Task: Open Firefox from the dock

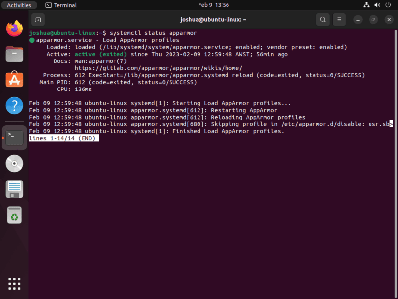Action: point(14,28)
